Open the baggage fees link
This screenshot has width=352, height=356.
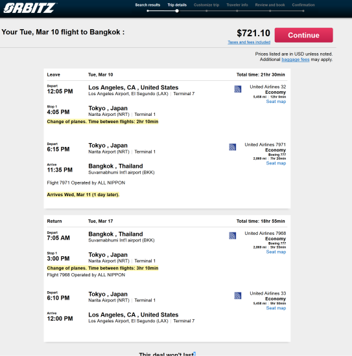tap(296, 60)
